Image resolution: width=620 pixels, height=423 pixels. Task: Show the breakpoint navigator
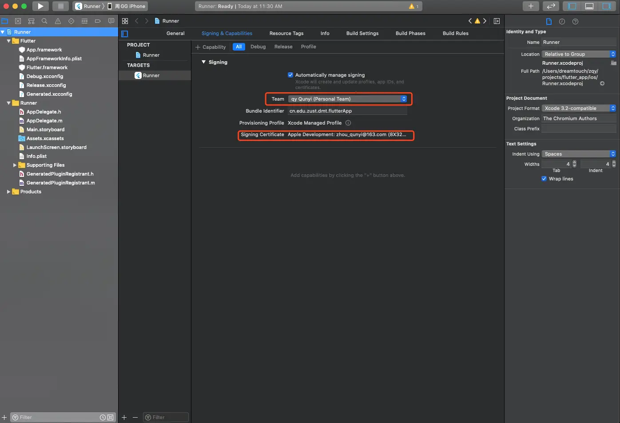point(98,21)
